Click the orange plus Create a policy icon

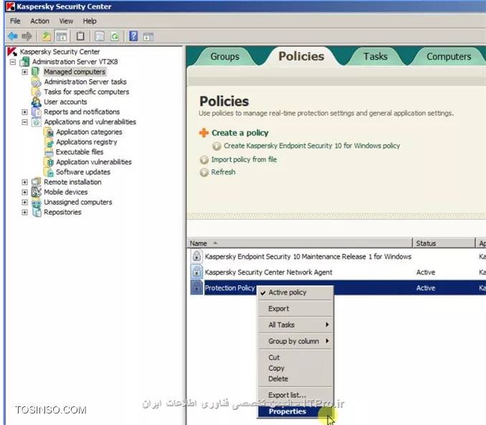tap(204, 133)
